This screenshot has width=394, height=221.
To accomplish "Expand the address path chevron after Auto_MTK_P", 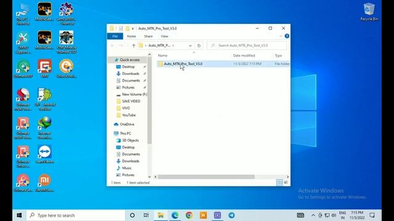I will pyautogui.click(x=173, y=45).
